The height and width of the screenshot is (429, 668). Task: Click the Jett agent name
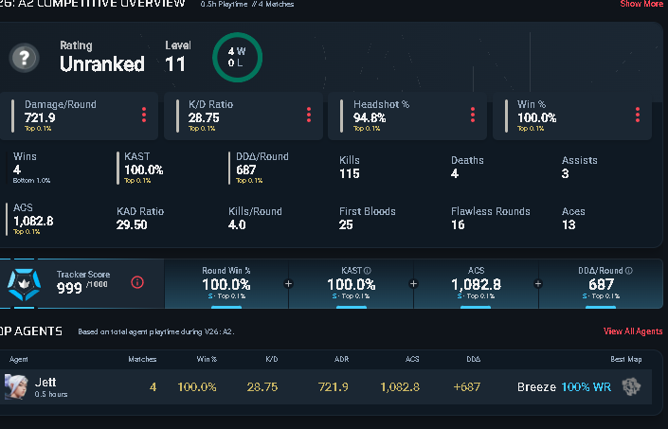[x=45, y=383]
